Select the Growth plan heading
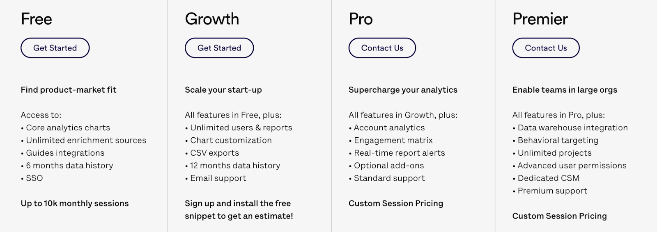The width and height of the screenshot is (657, 232). click(212, 19)
